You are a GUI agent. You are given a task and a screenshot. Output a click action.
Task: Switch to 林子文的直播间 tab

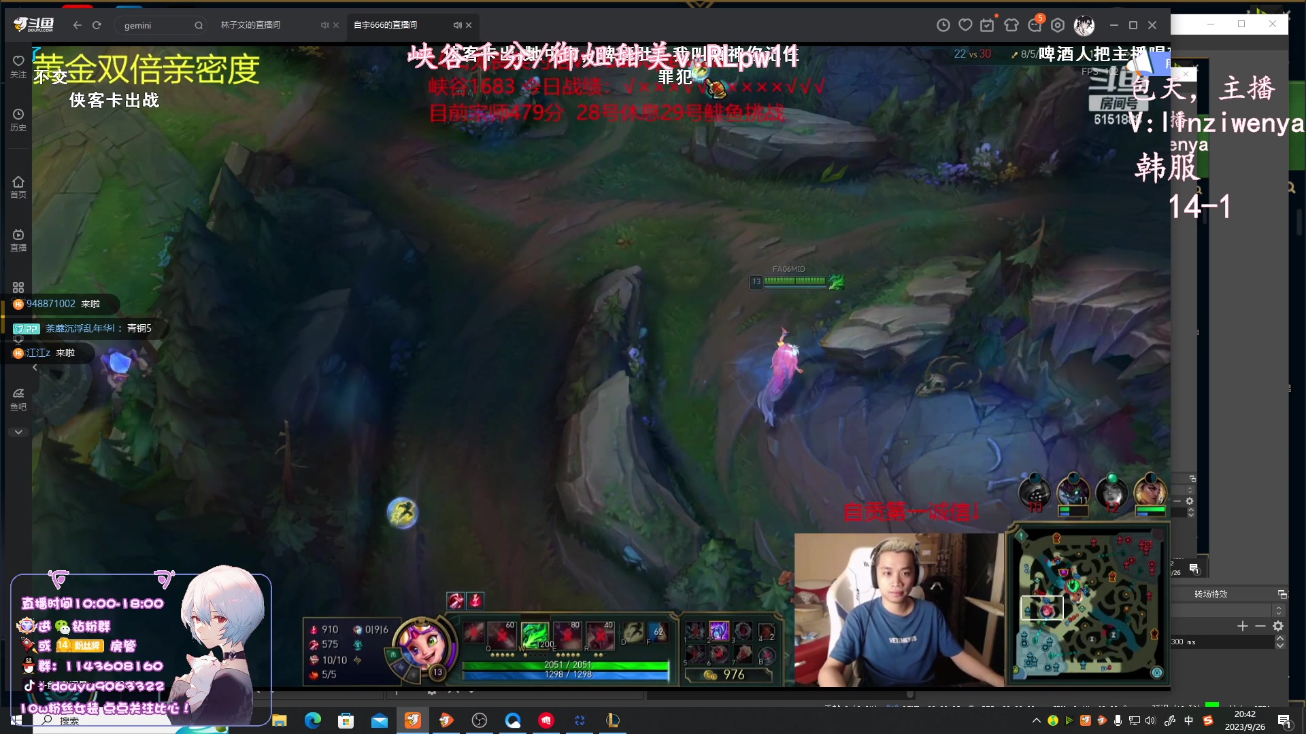click(x=250, y=25)
